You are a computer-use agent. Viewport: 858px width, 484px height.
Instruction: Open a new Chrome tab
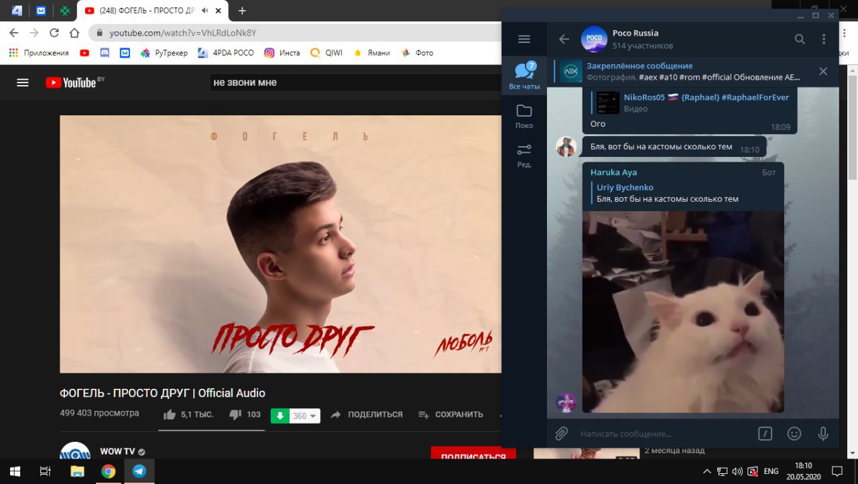pyautogui.click(x=242, y=11)
